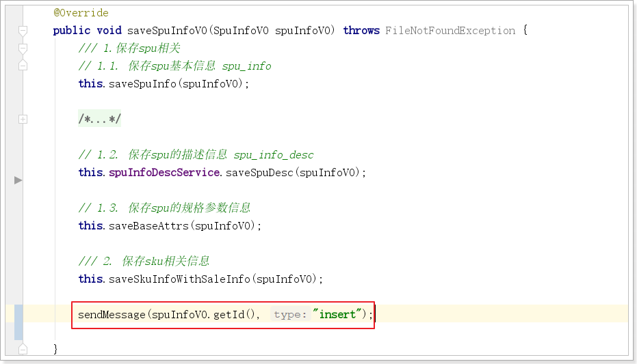Expand the plus icon beside collapsed comment
The image size is (637, 364).
pos(23,119)
